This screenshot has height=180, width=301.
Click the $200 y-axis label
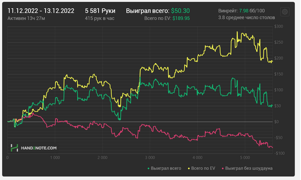tap(279, 58)
